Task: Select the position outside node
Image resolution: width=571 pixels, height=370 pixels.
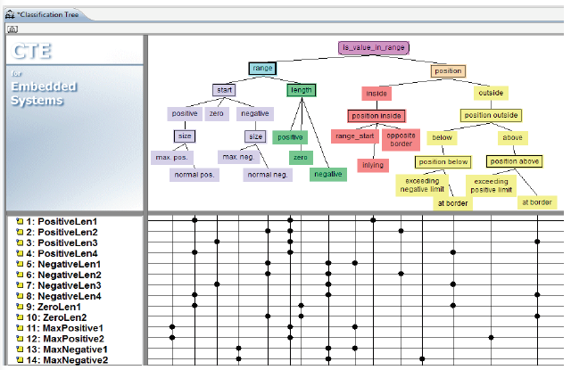Action: coord(491,115)
